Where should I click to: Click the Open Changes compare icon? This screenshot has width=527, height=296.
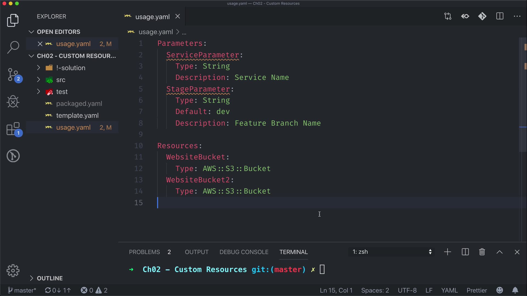coord(448,16)
